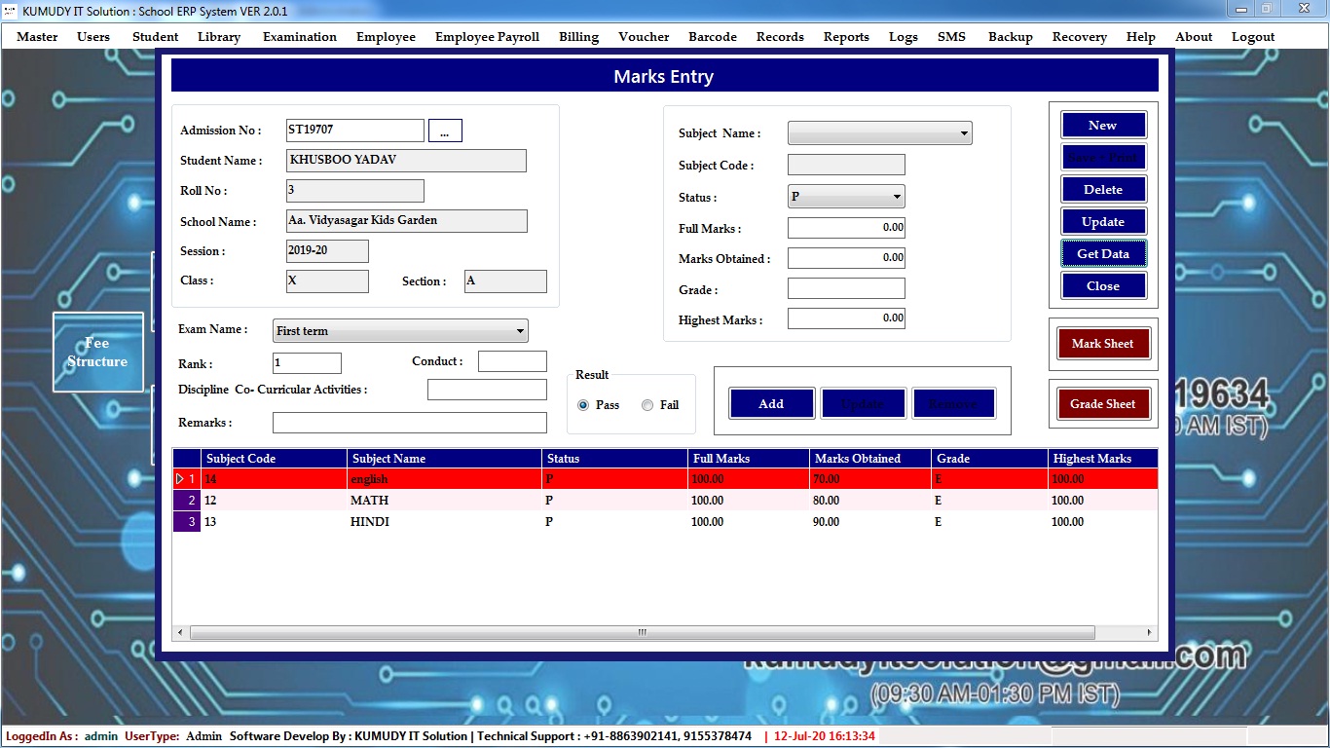Viewport: 1330px width, 748px height.
Task: Select the Fail result option
Action: click(647, 405)
